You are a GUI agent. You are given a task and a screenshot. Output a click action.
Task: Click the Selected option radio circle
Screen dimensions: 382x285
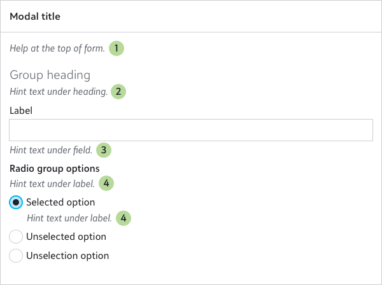(17, 202)
